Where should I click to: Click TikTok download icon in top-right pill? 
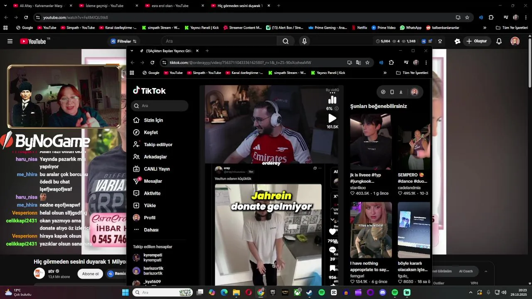401,92
